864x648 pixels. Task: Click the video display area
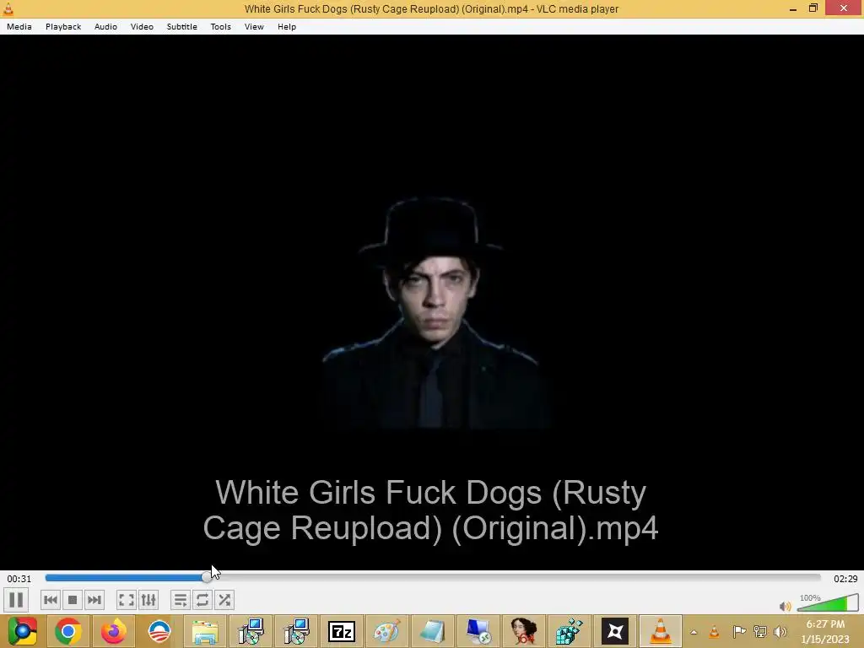click(432, 302)
